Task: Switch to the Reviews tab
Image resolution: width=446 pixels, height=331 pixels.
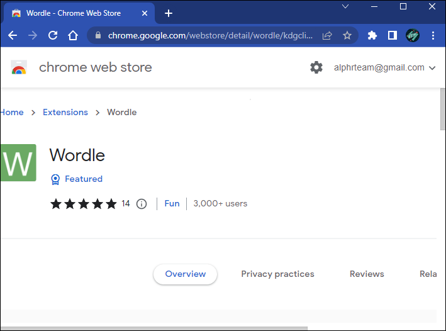Action: [367, 274]
